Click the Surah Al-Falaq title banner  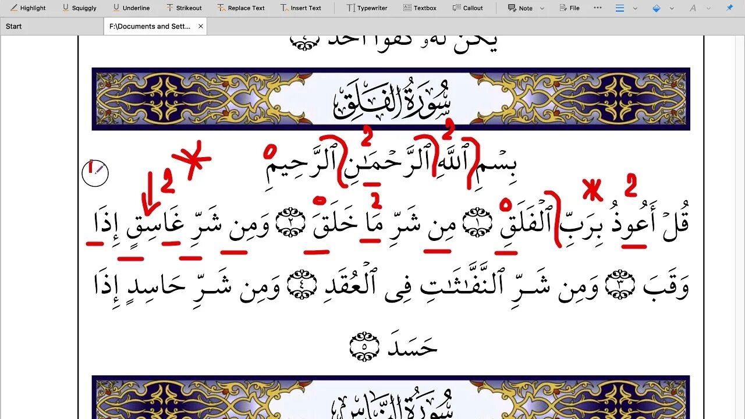coord(391,99)
